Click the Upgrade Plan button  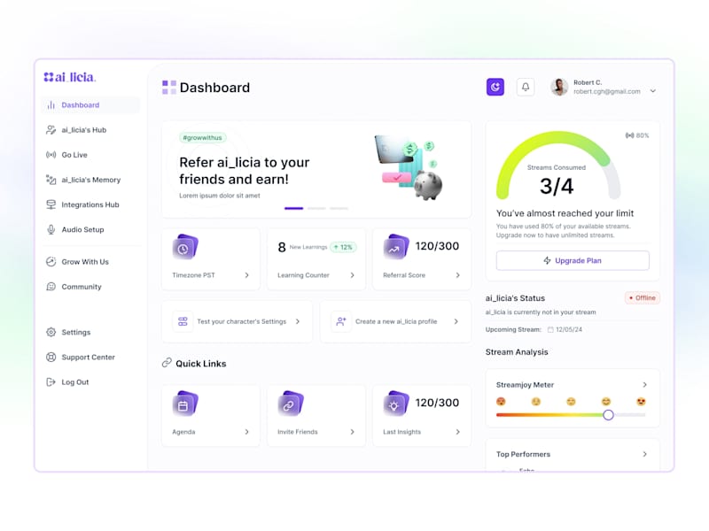click(573, 260)
